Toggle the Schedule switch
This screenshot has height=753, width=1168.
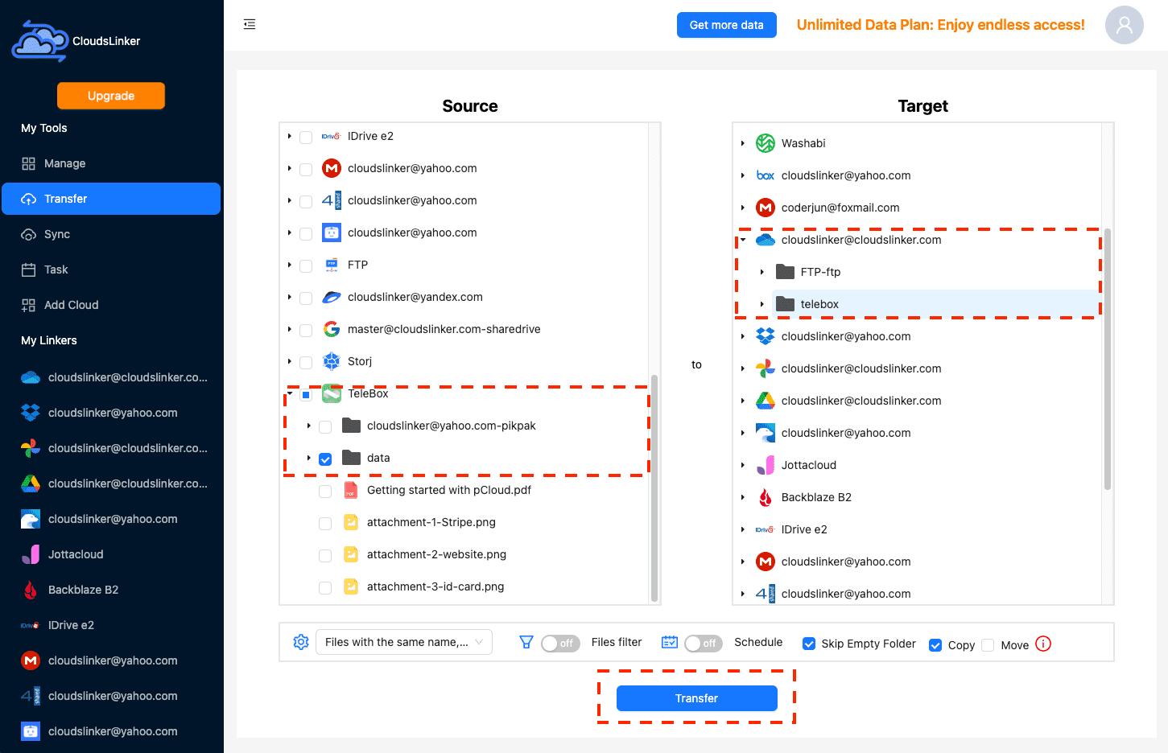coord(704,643)
